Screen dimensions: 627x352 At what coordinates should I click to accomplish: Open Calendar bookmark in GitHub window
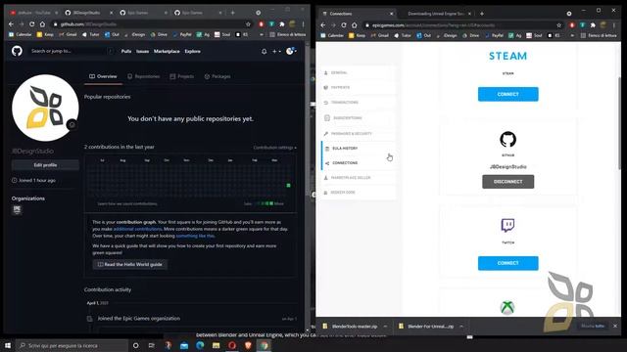tap(20, 35)
